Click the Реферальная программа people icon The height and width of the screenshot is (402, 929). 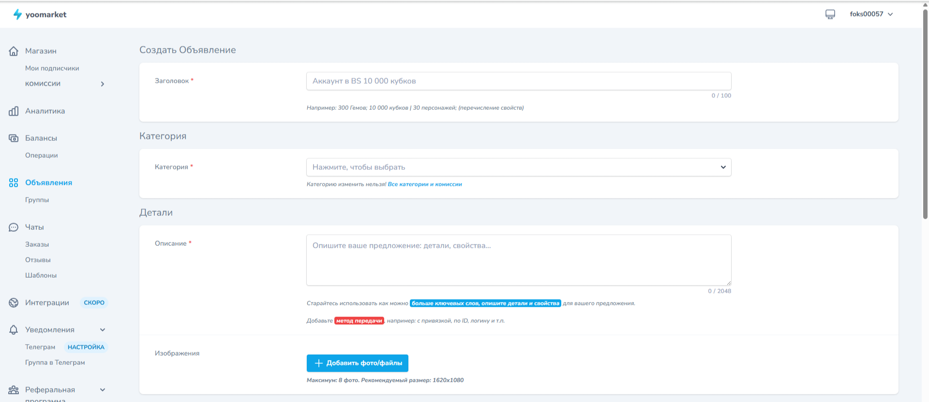(14, 390)
